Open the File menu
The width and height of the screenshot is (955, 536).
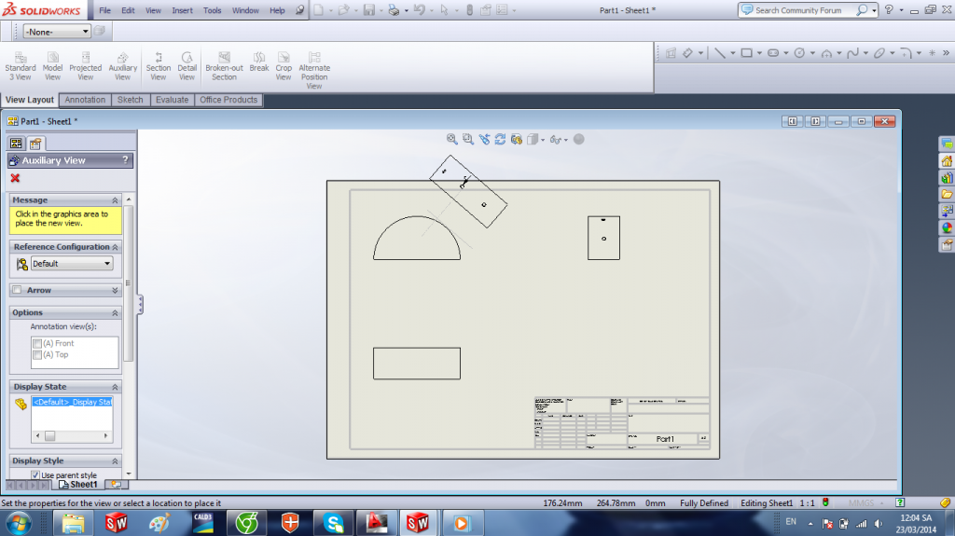[104, 10]
